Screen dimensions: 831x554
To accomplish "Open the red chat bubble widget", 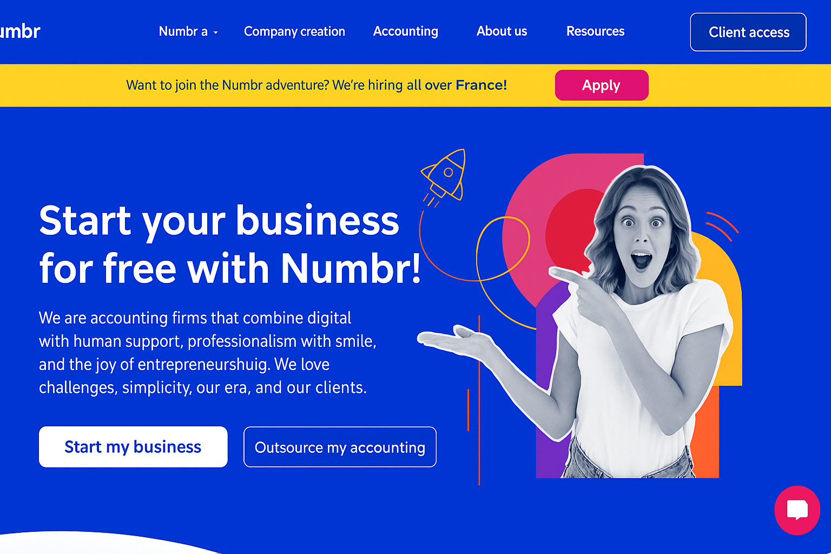I will point(797,510).
